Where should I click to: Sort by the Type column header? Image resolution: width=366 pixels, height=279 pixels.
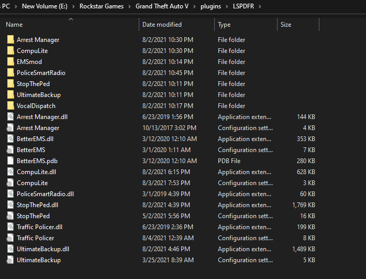(224, 25)
